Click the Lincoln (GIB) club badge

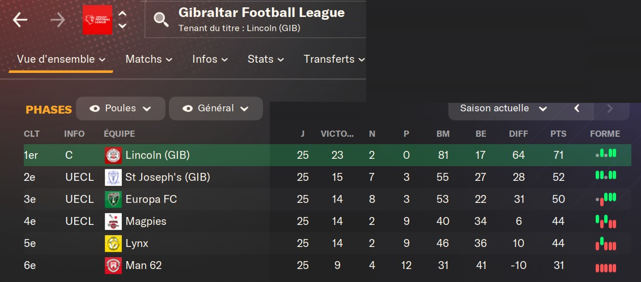(x=113, y=155)
